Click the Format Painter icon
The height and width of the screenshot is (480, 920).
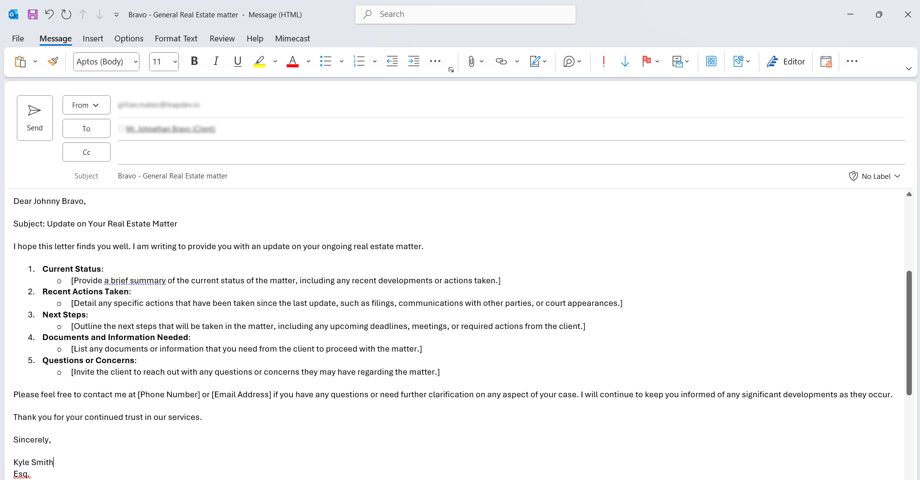[x=53, y=62]
